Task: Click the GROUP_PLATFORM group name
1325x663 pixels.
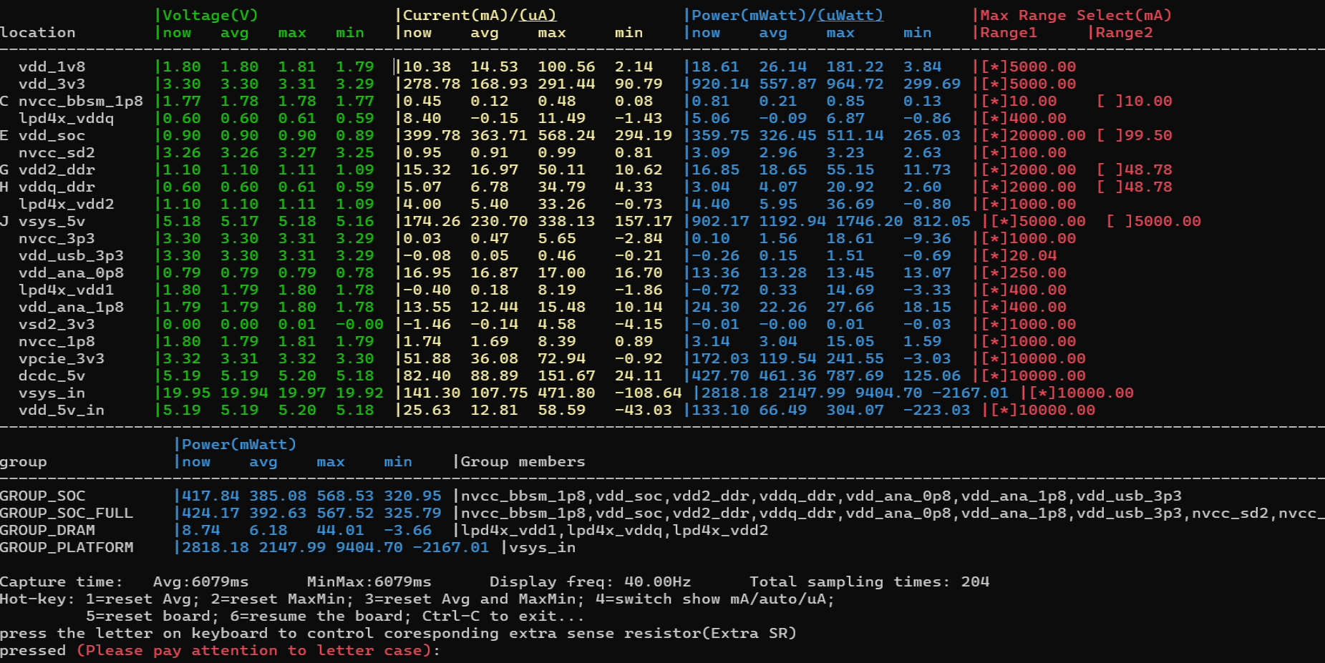Action: click(x=67, y=547)
